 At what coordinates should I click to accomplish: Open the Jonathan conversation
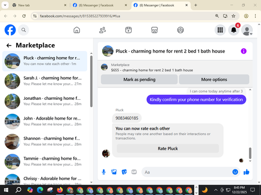pos(45,101)
